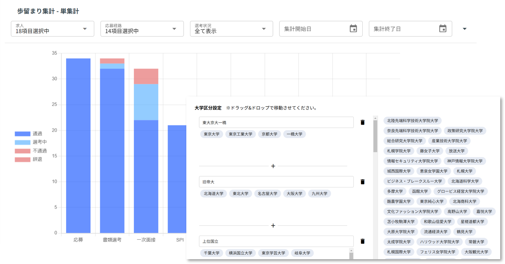The width and height of the screenshot is (505, 264).
Task: Select the 東京学芸大学 chip
Action: [274, 253]
